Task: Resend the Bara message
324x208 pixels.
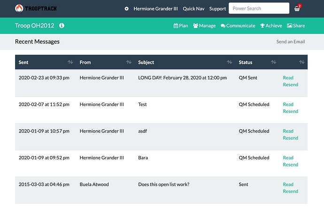Action: pyautogui.click(x=290, y=165)
